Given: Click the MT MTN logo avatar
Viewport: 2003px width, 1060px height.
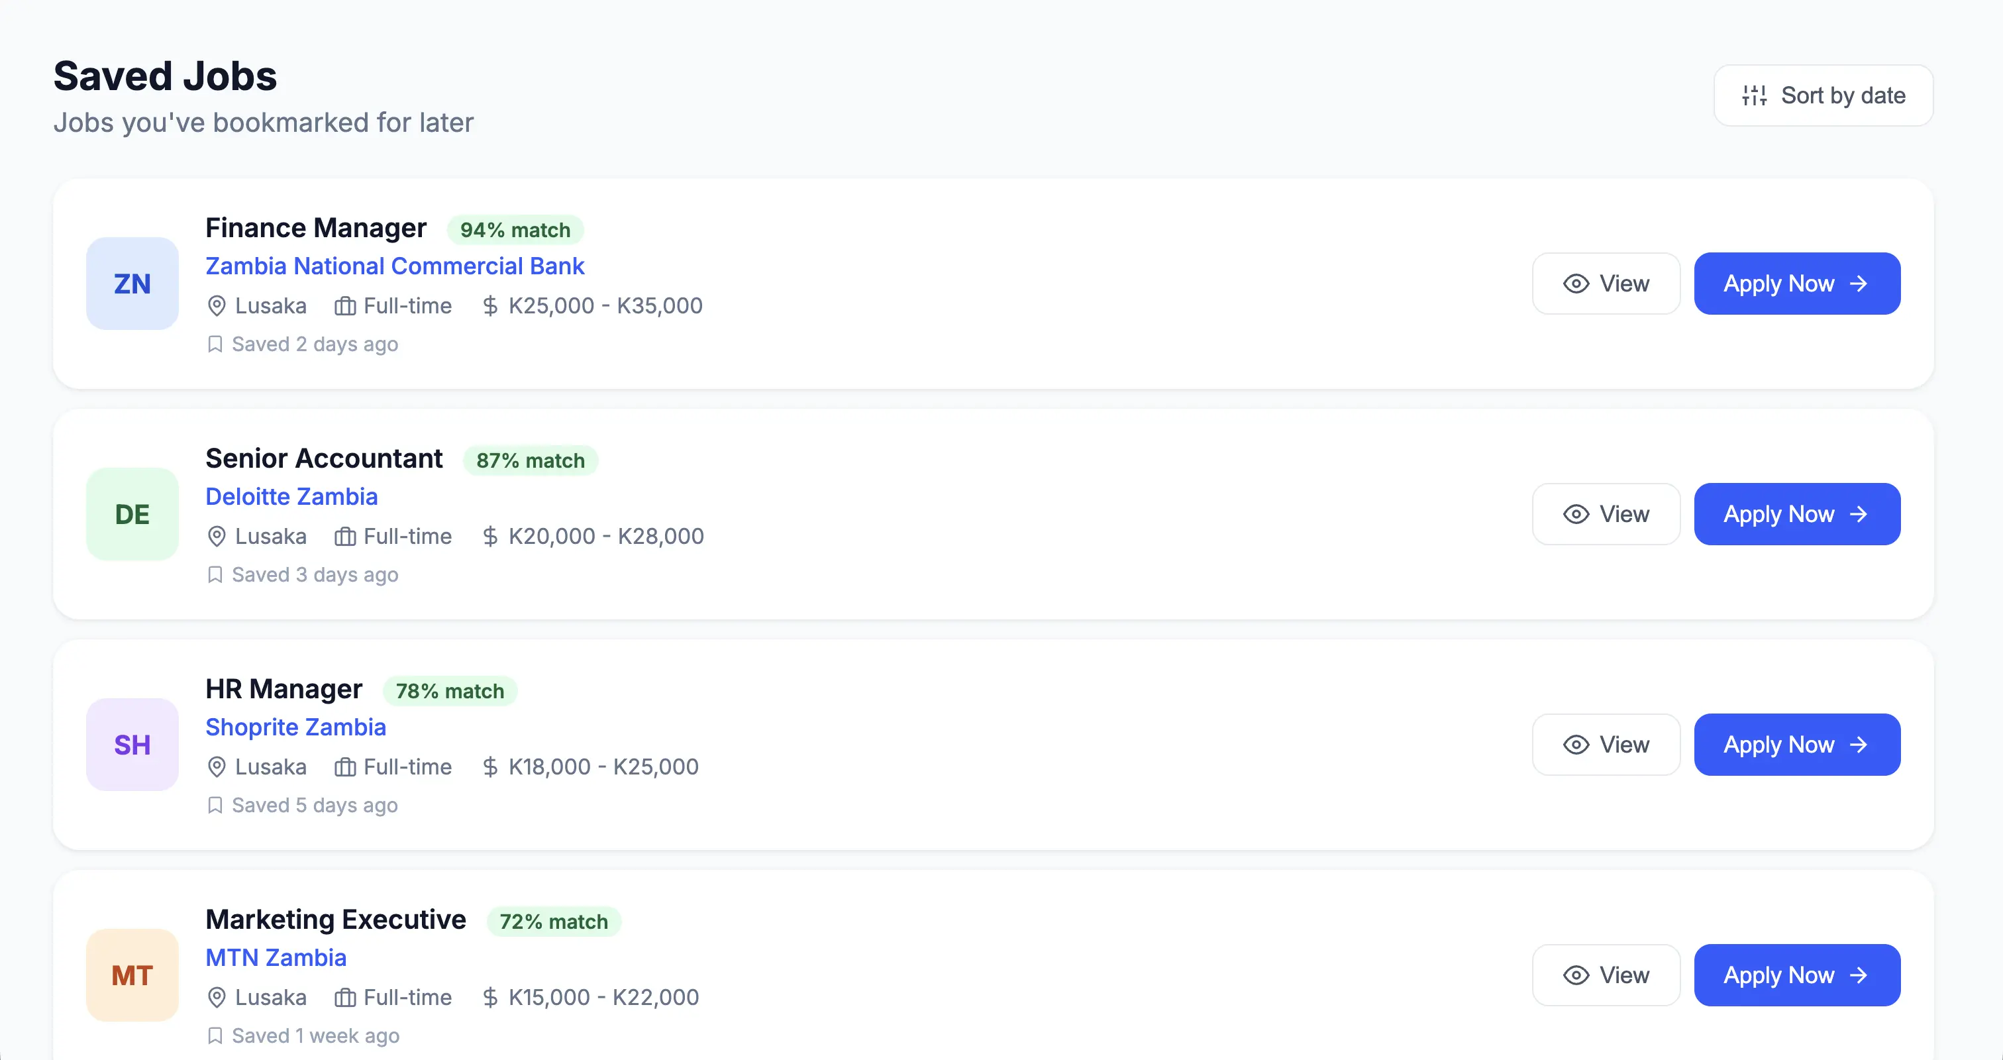Looking at the screenshot, I should coord(132,975).
